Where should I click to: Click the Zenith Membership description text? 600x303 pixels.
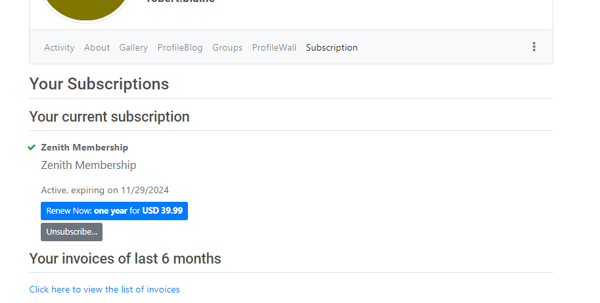[x=89, y=165]
